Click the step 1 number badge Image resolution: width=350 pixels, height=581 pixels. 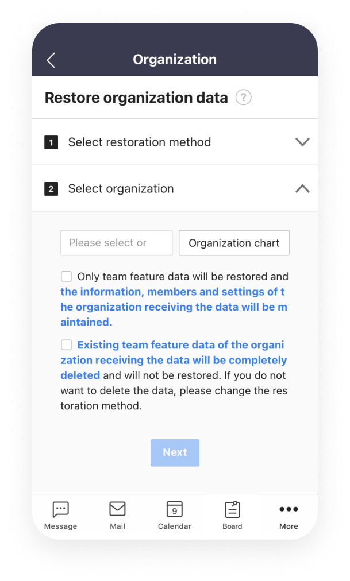51,142
